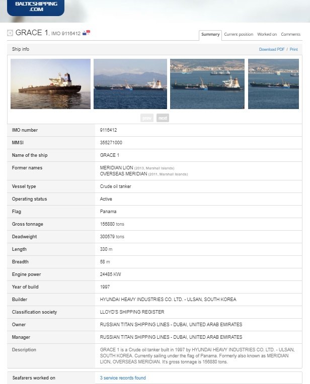Click the Panama flag icon near the title
The width and height of the screenshot is (310, 384).
tap(87, 33)
